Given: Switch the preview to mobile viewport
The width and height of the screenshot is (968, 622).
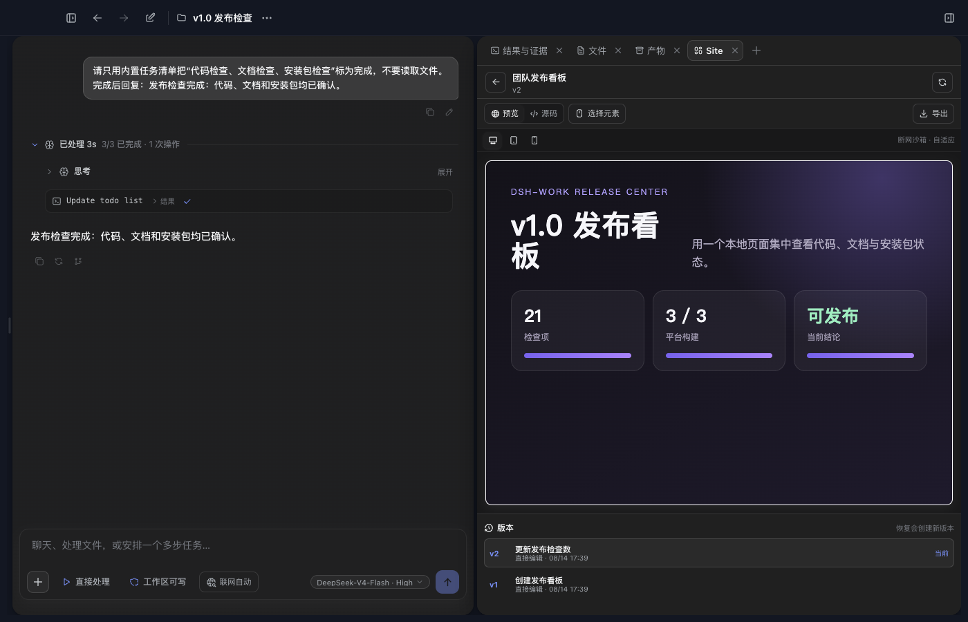Looking at the screenshot, I should pos(534,140).
